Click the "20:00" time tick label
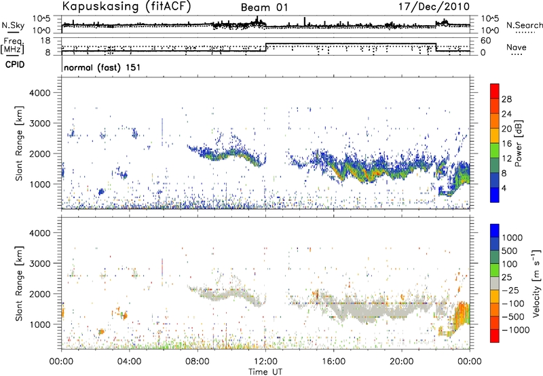The width and height of the screenshot is (543, 376). 401,362
